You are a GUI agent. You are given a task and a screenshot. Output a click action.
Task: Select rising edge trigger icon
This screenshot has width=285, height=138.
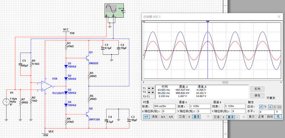pyautogui.click(x=261, y=107)
